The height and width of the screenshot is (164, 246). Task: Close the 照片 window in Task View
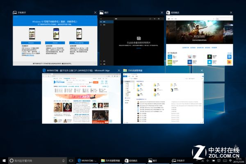click(162, 13)
